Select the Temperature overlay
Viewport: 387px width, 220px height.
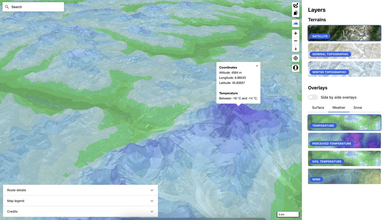point(344,123)
